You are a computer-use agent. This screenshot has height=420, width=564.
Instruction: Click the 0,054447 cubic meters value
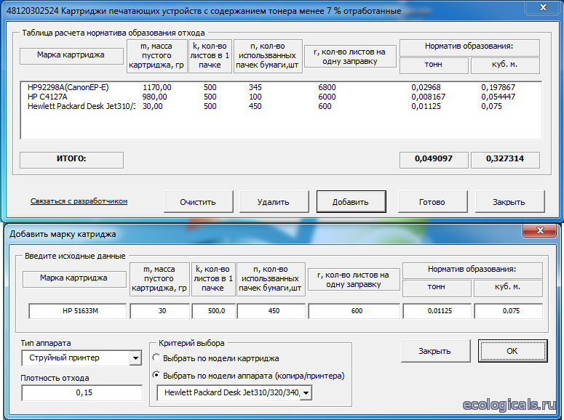click(499, 97)
